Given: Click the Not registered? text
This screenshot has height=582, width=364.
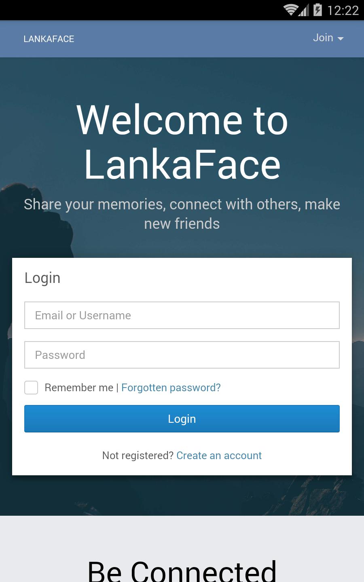Looking at the screenshot, I should click(x=138, y=455).
